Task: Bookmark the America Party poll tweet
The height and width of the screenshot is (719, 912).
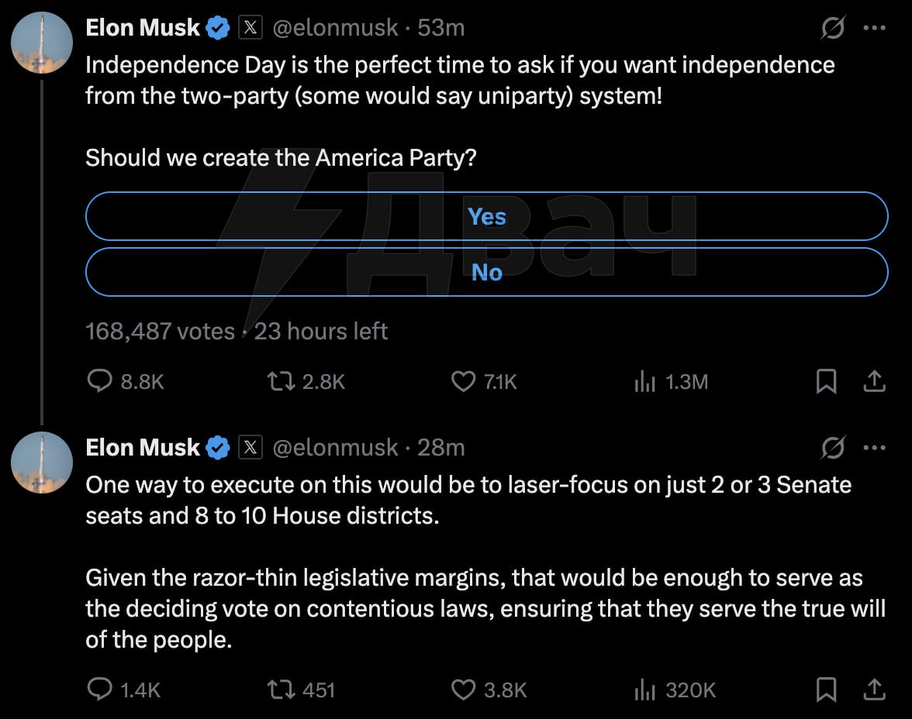Action: coord(827,382)
